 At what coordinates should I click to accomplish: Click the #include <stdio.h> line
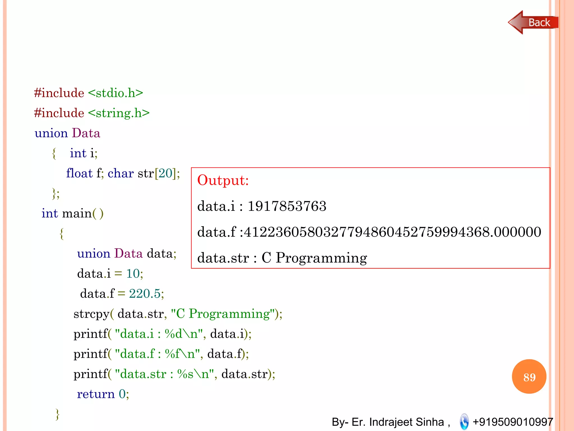click(x=89, y=93)
